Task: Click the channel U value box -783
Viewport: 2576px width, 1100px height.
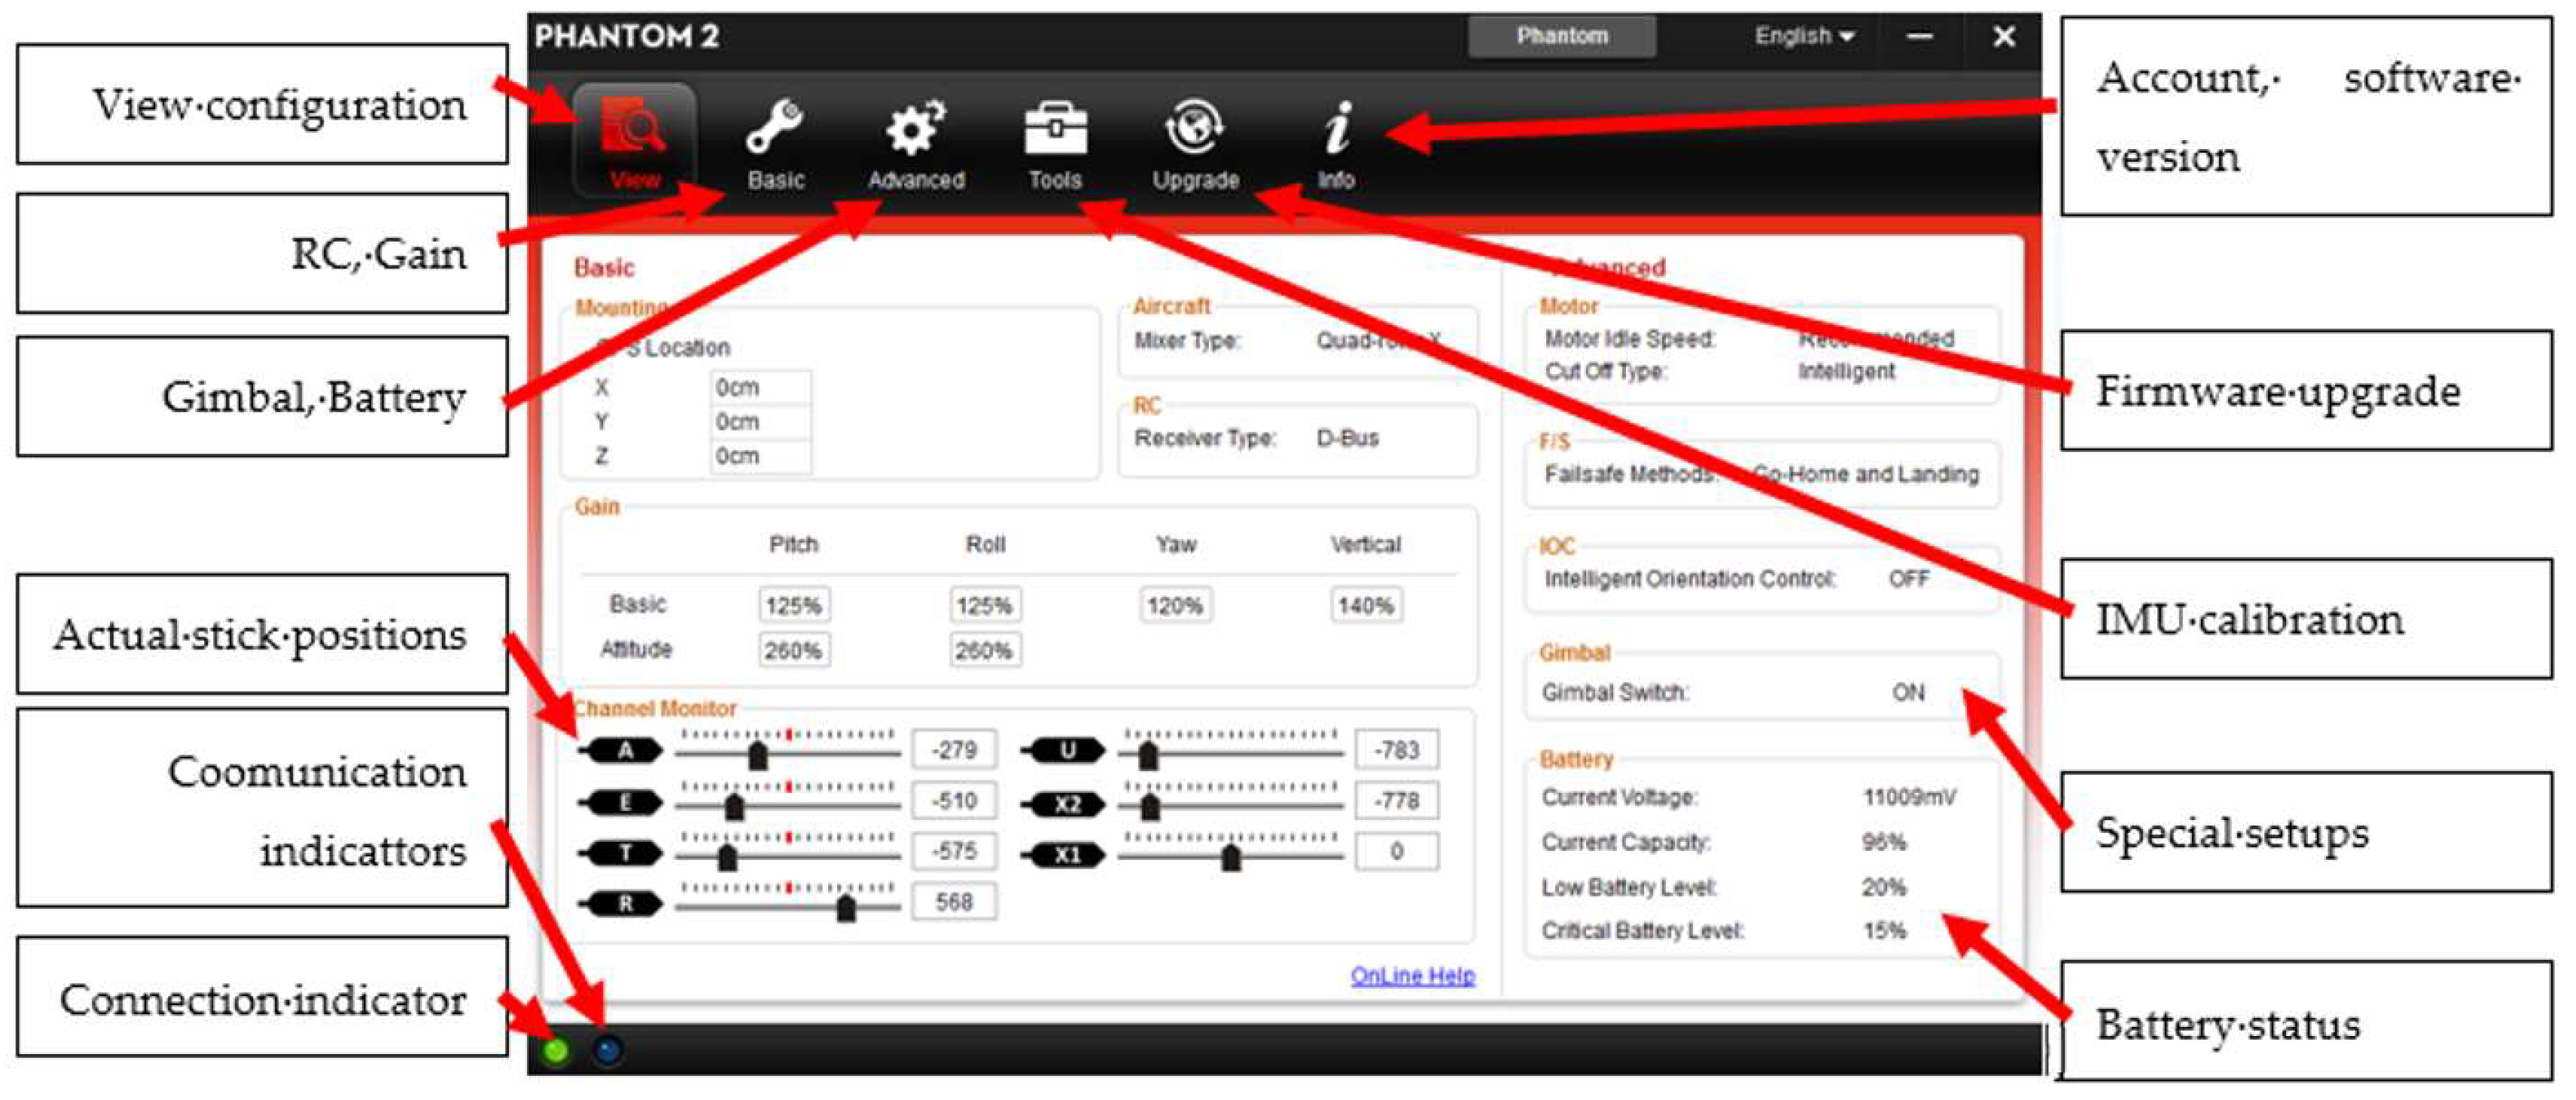Action: 1396,749
